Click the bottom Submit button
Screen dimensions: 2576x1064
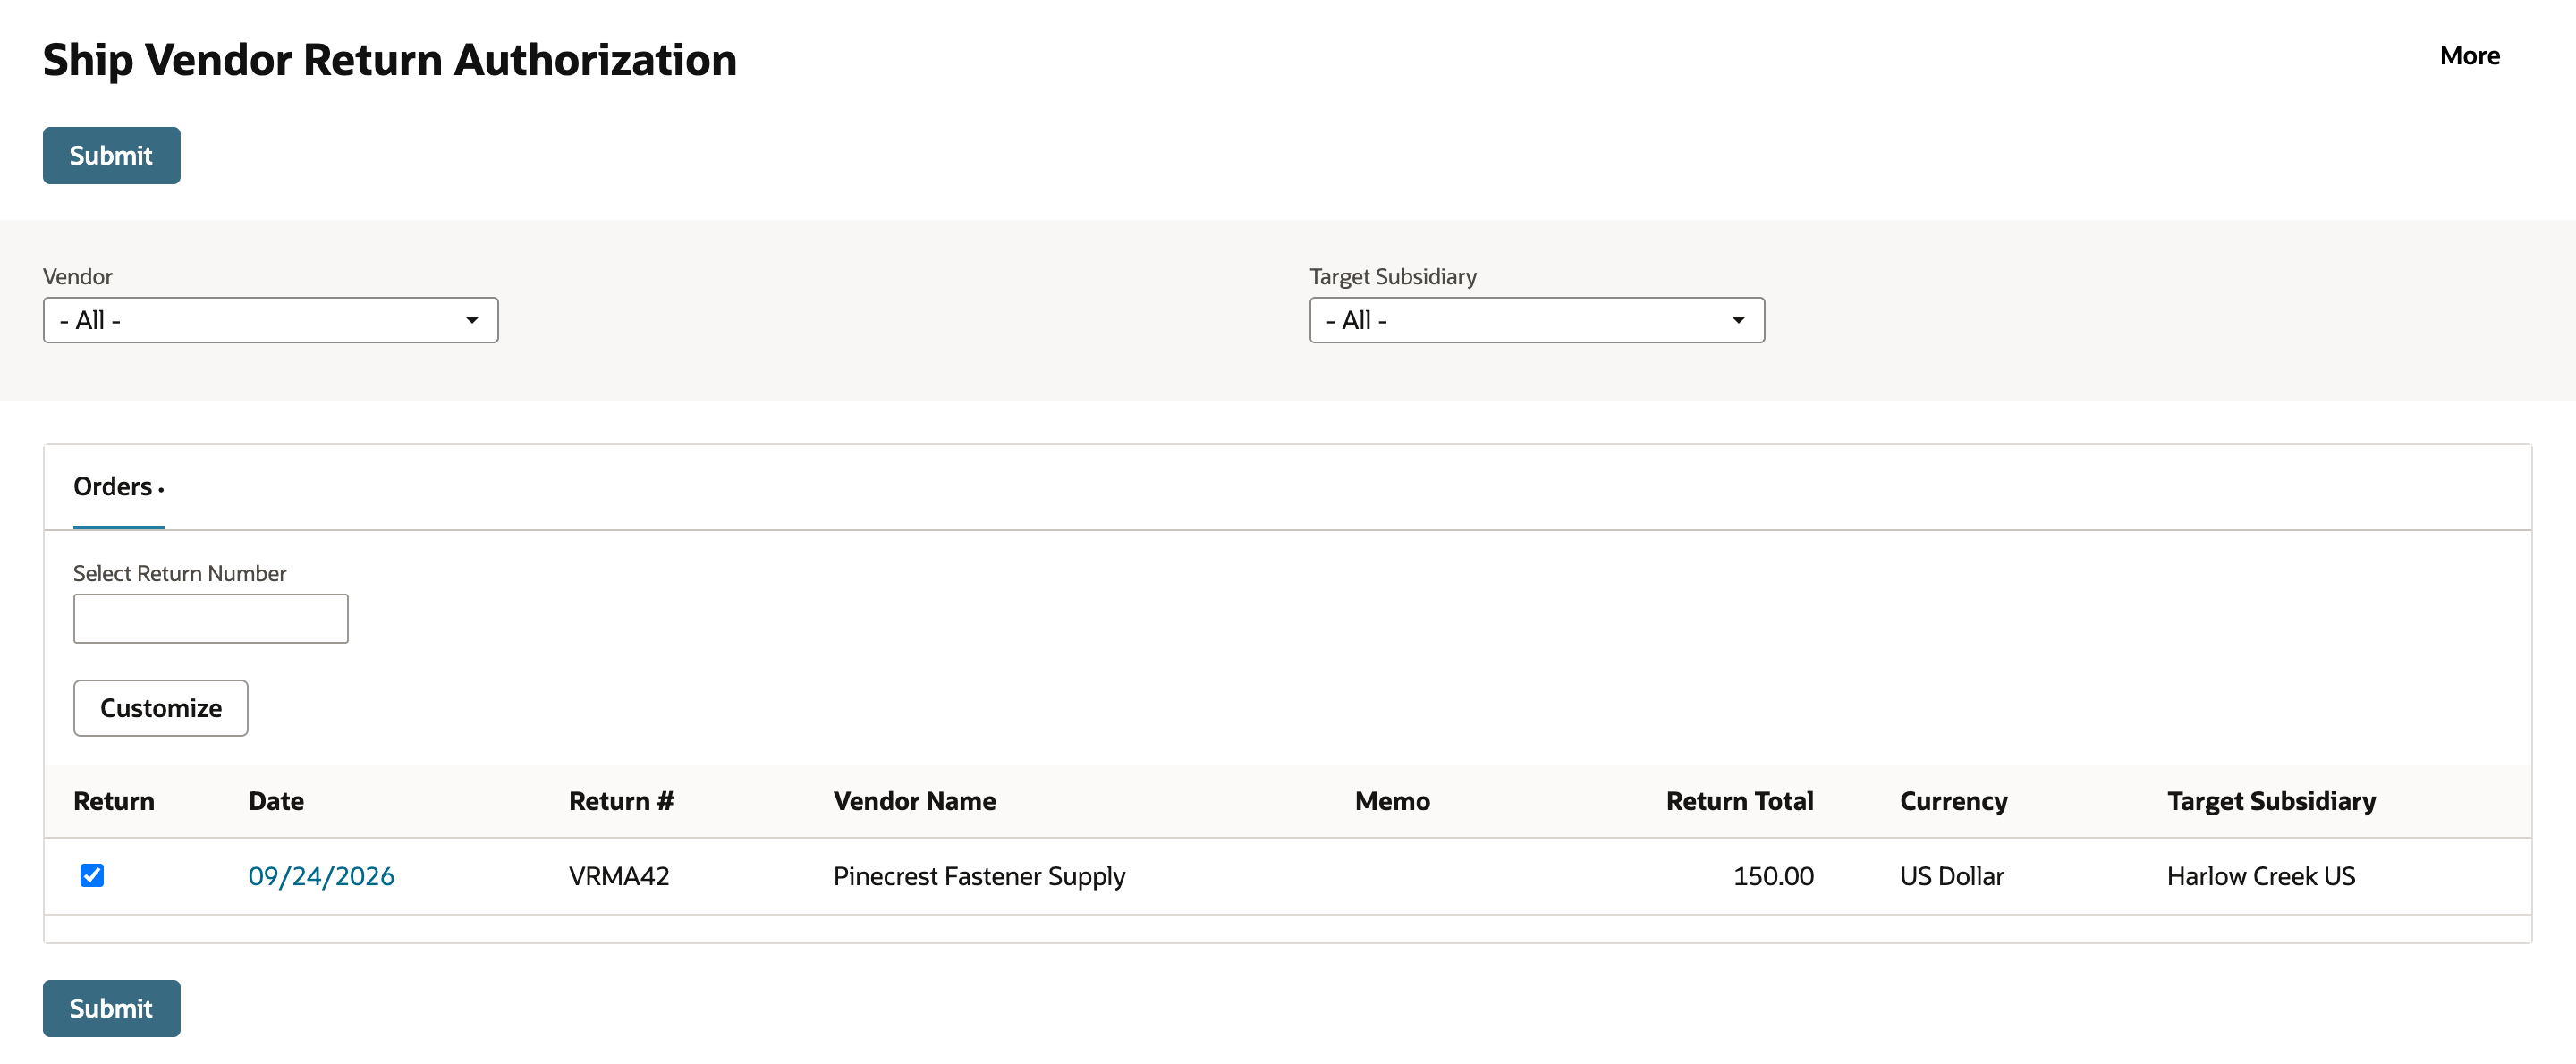click(x=111, y=1008)
